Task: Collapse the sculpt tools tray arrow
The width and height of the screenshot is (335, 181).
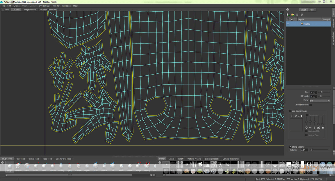Action: (x=2, y=162)
